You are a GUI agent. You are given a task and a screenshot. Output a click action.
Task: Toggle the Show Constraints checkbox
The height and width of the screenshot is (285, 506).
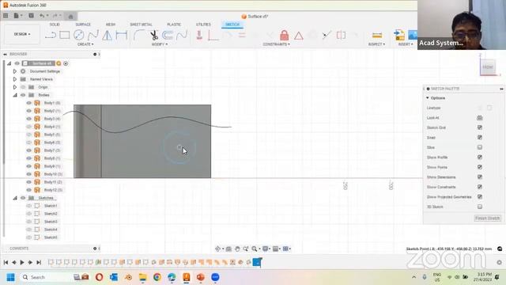480,187
